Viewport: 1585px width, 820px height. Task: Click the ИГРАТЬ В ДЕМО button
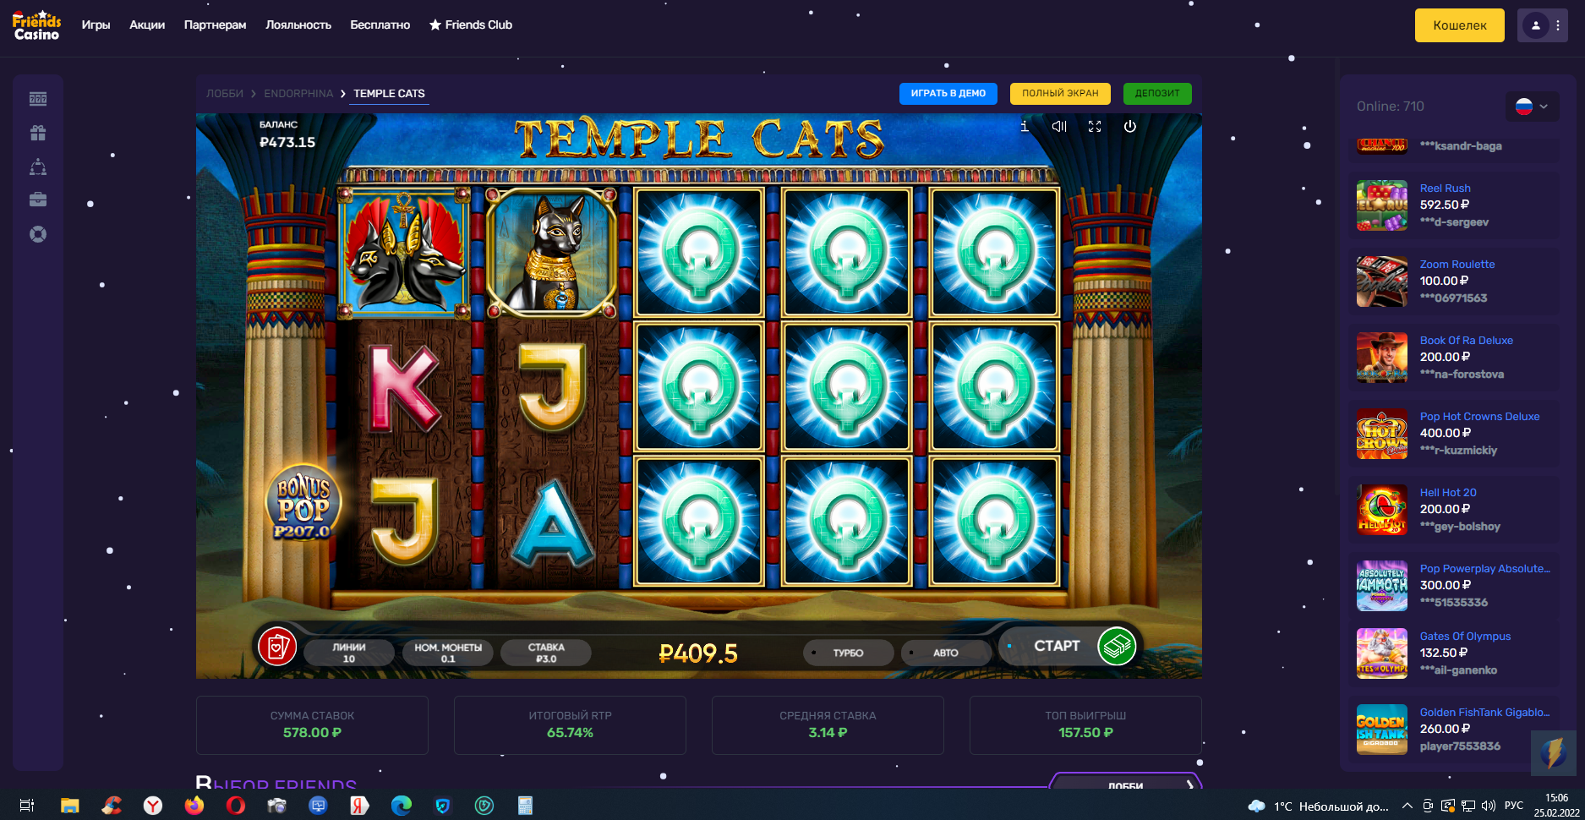pos(948,93)
